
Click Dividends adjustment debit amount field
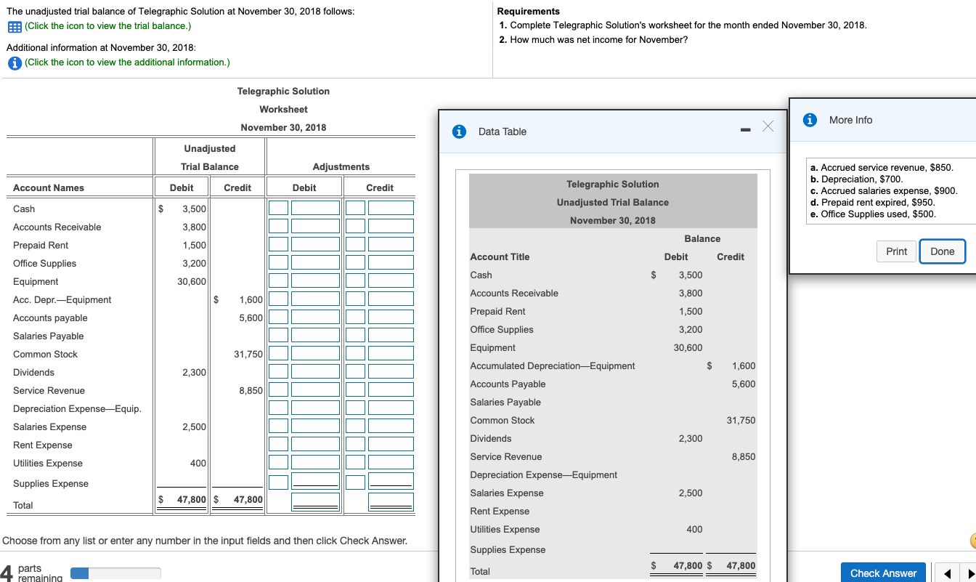point(316,372)
